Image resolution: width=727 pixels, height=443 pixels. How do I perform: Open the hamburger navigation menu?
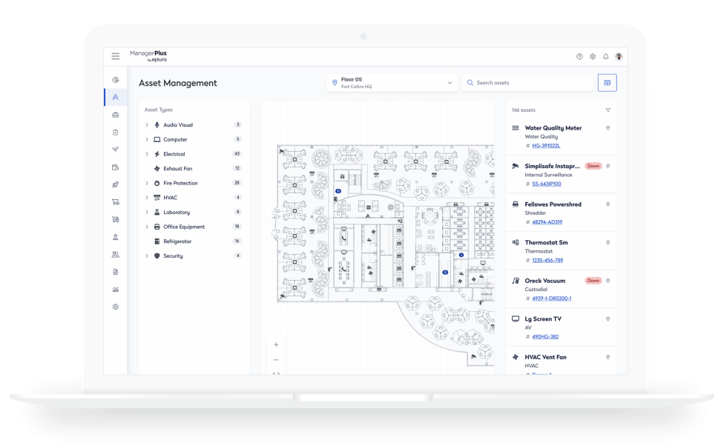click(115, 56)
